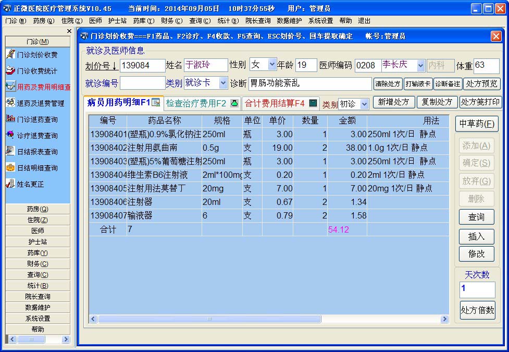The image size is (509, 352).
Task: Click the 处方倍数 button
Action: coord(478,310)
